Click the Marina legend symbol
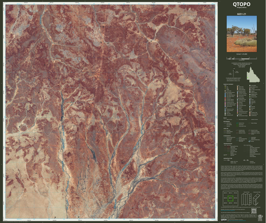Screen dimensions: 266x223 [250, 141]
